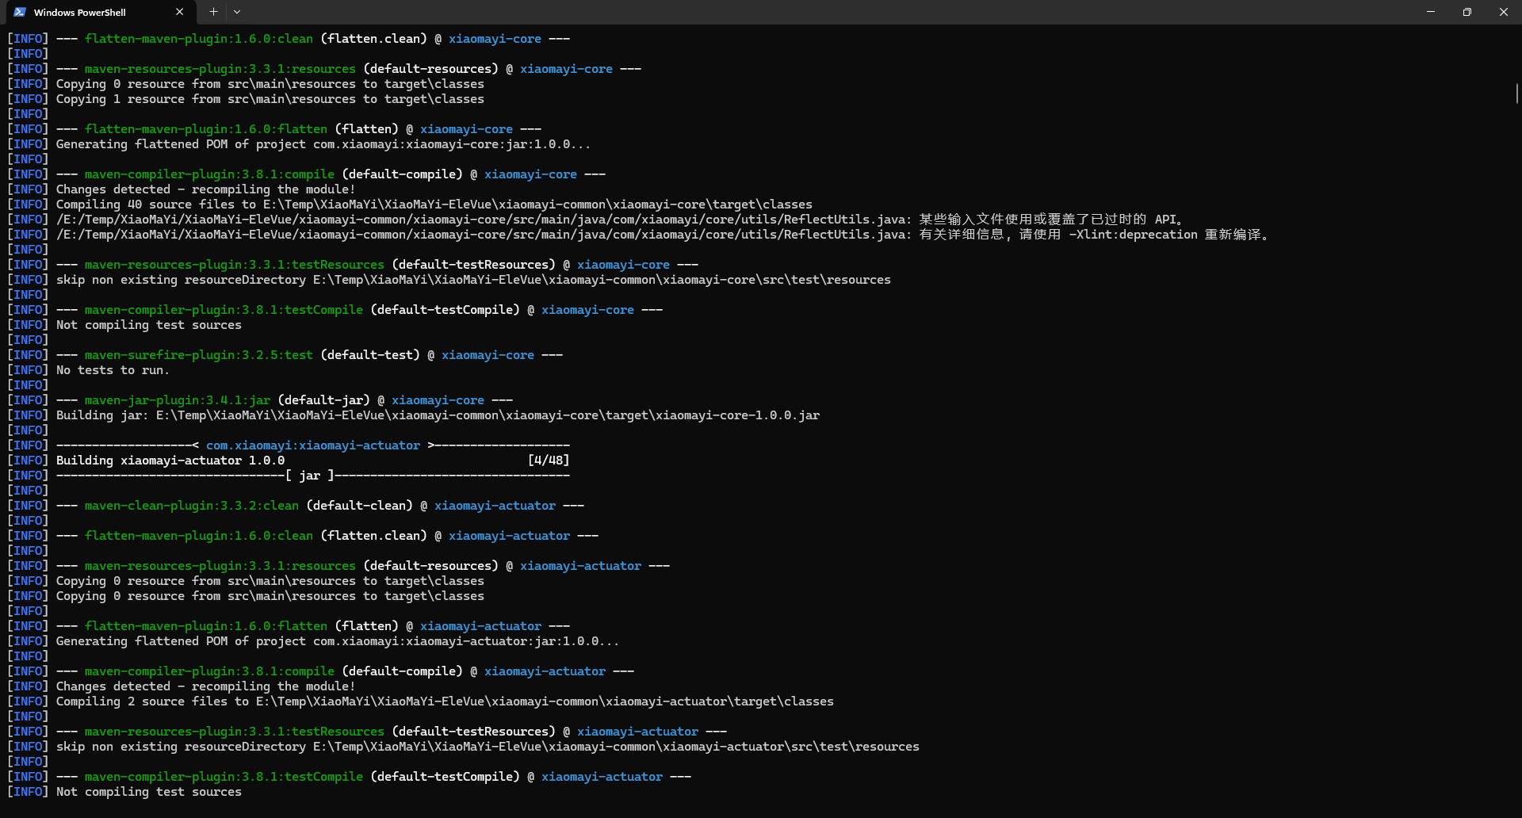Click the maven-surefire-plugin:3.2.5:test text

point(199,355)
